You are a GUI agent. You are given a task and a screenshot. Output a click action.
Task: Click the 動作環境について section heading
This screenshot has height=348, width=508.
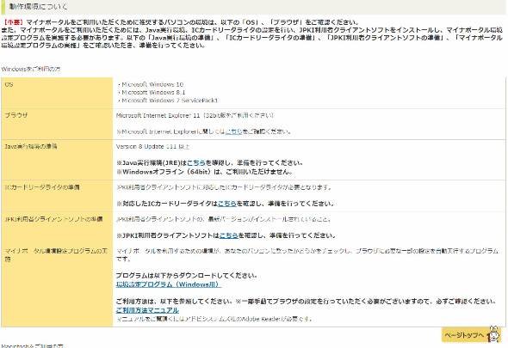pyautogui.click(x=38, y=7)
